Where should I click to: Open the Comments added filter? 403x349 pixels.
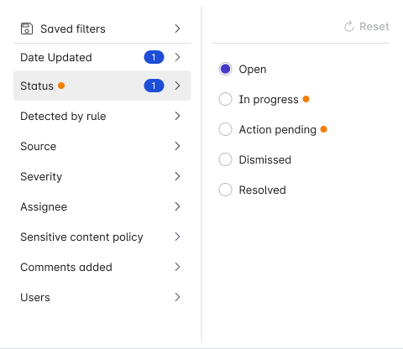[x=102, y=267]
